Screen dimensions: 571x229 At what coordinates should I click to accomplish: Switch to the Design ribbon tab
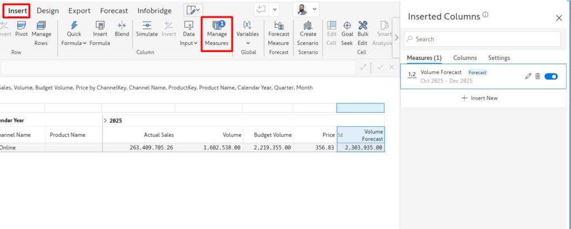coord(47,11)
